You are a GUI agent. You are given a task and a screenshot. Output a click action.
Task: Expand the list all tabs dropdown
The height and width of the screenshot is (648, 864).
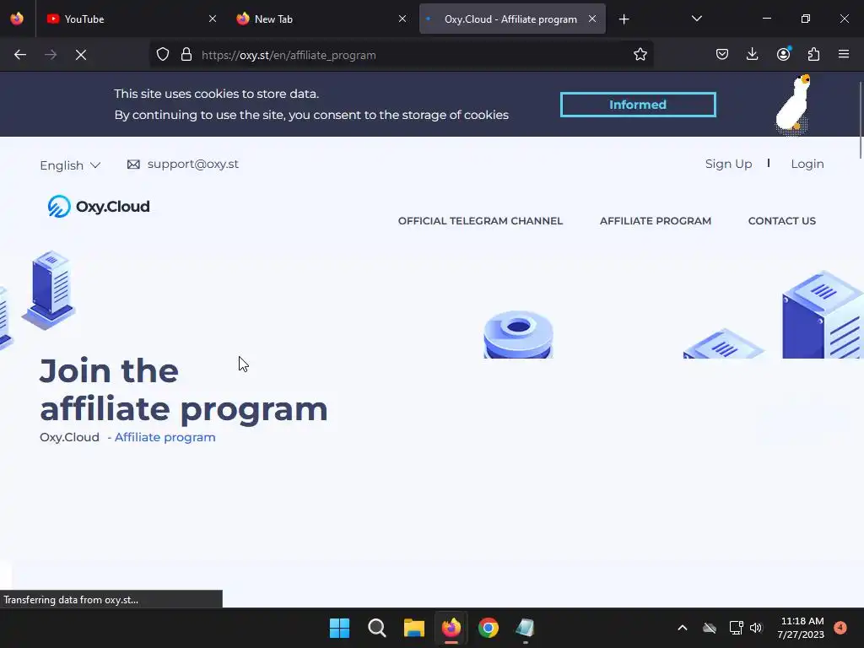pyautogui.click(x=696, y=19)
